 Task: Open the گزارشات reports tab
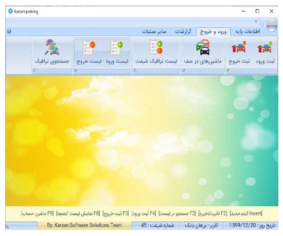183,32
